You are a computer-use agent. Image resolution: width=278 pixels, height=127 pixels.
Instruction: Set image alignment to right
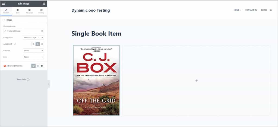tap(42, 44)
